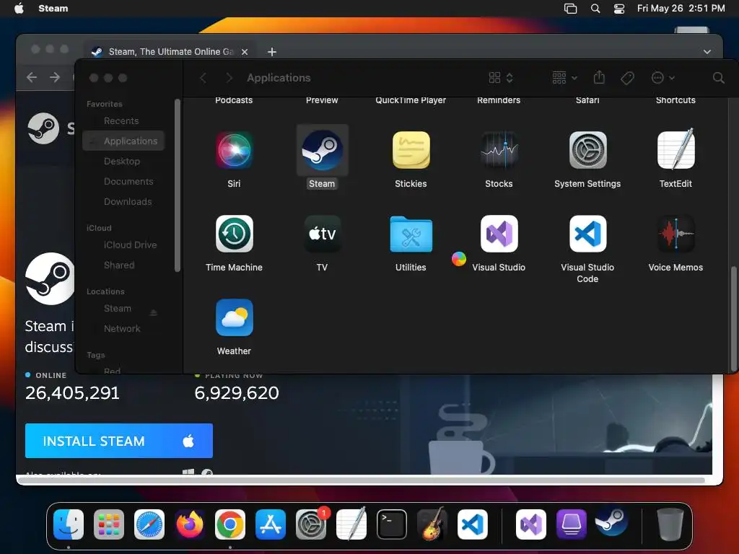Image resolution: width=739 pixels, height=554 pixels.
Task: Launch GarageBand from the Dock
Action: coord(432,524)
